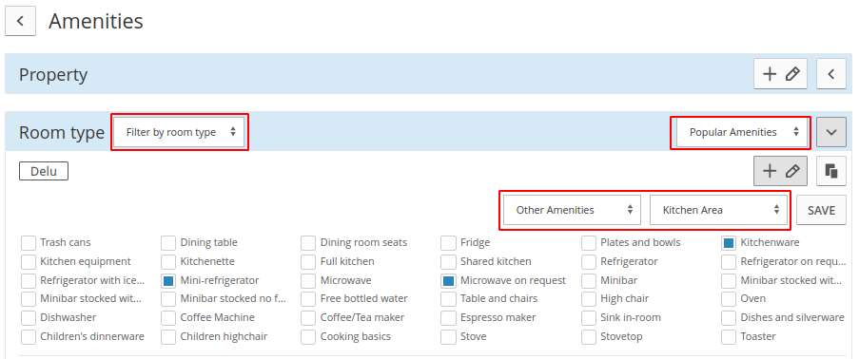Click the back arrow beside Amenities title

tap(20, 21)
